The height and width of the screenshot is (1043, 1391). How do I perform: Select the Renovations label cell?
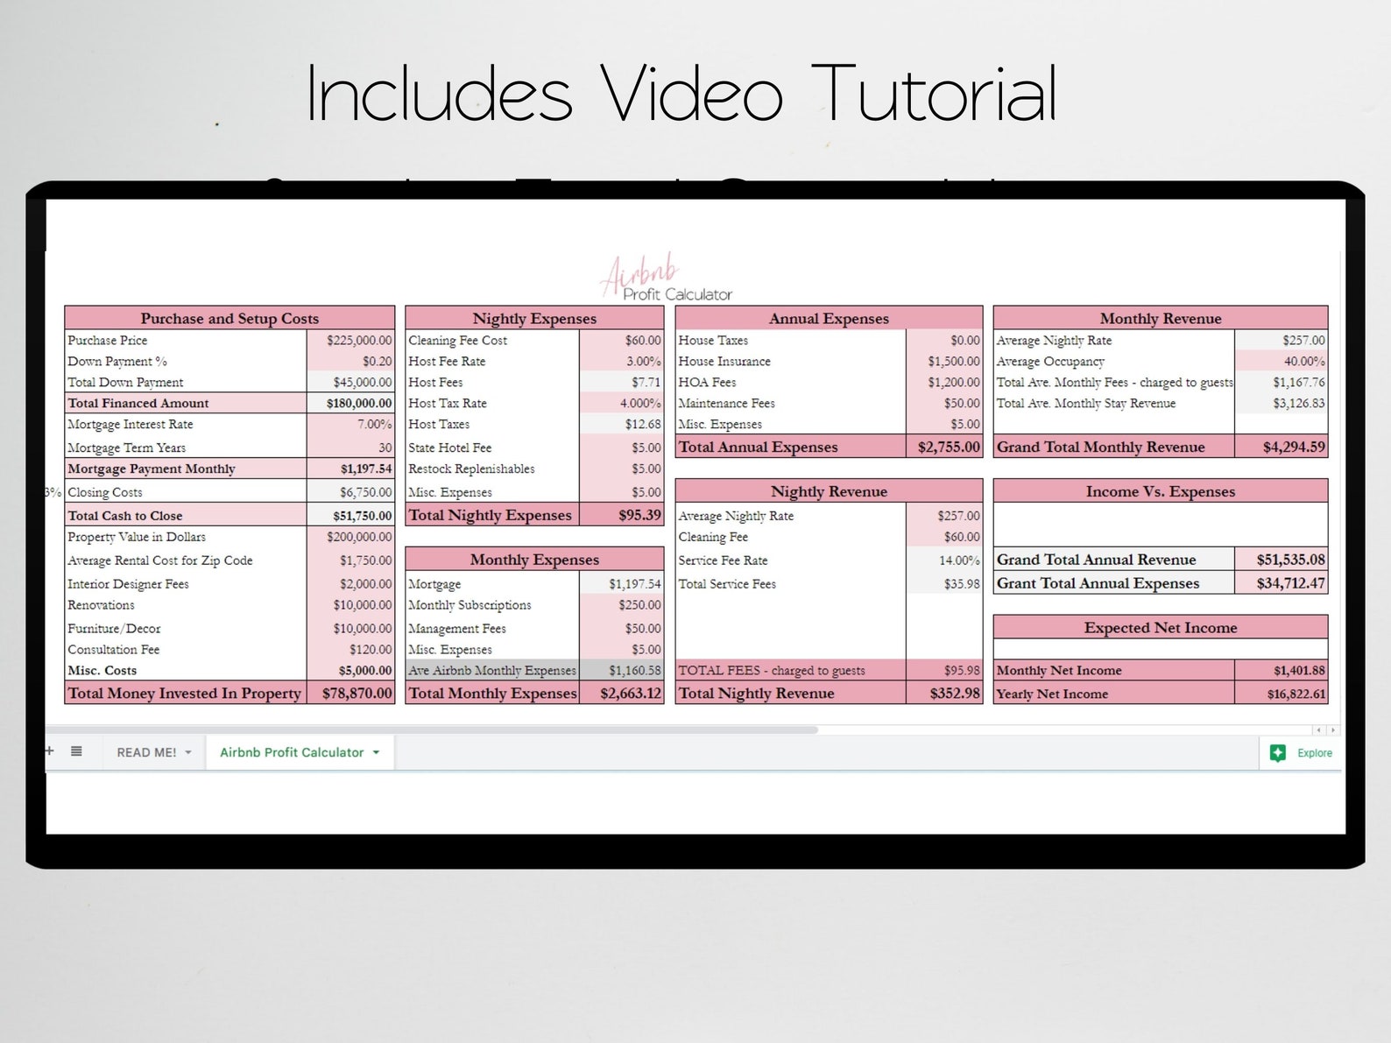coord(186,605)
